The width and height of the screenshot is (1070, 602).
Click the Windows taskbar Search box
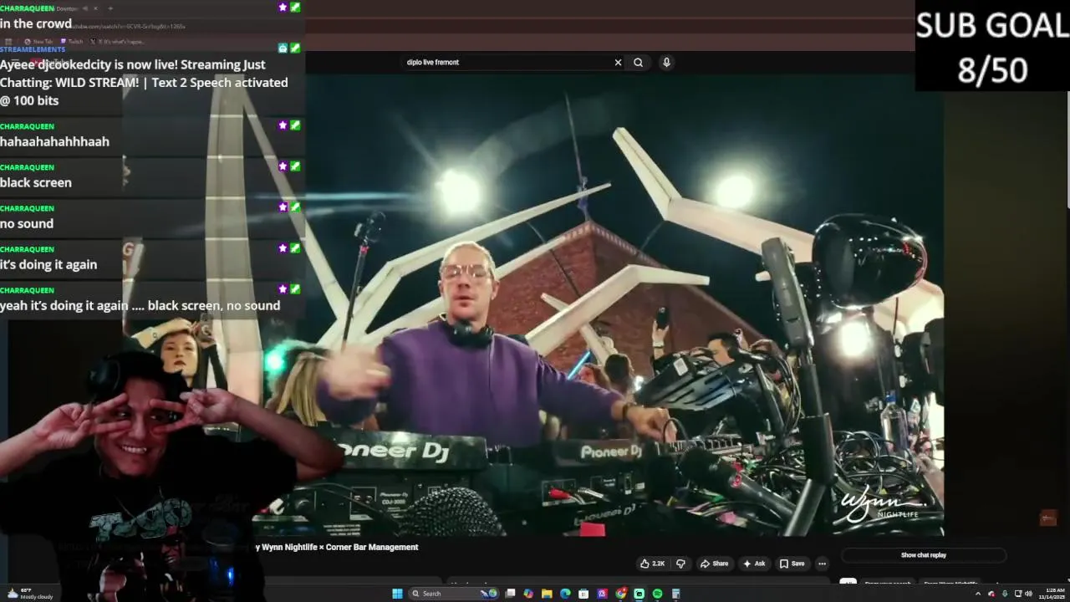pos(453,594)
